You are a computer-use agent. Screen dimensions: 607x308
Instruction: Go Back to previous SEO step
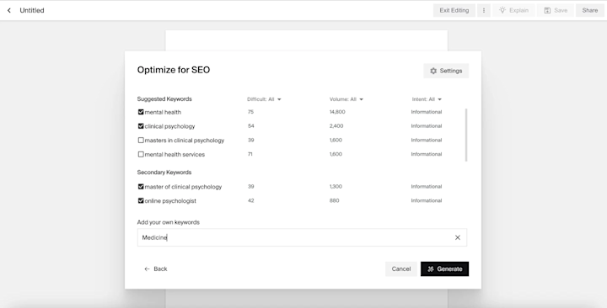tap(156, 269)
